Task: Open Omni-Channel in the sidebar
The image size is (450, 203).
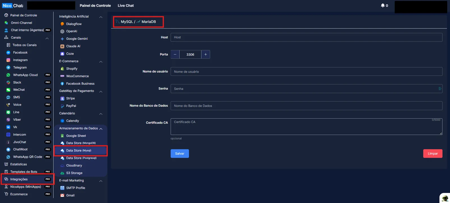Action: pos(21,23)
